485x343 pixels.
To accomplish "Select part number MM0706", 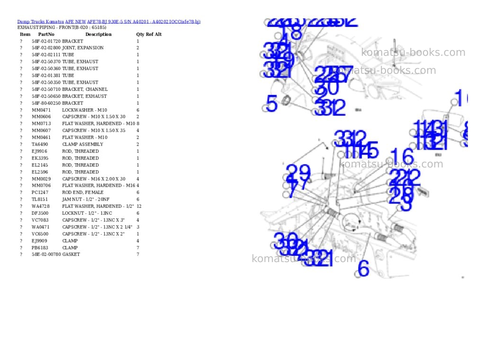I will [x=41, y=186].
